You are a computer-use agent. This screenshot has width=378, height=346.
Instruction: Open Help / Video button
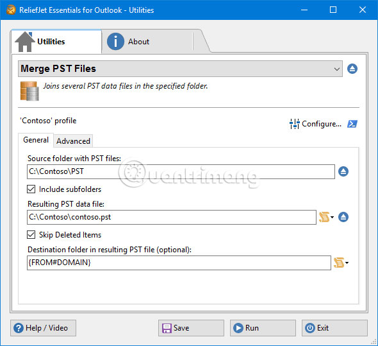point(43,328)
